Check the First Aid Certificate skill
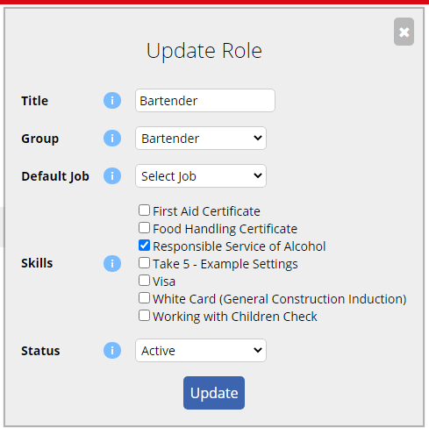The image size is (429, 435). (144, 210)
